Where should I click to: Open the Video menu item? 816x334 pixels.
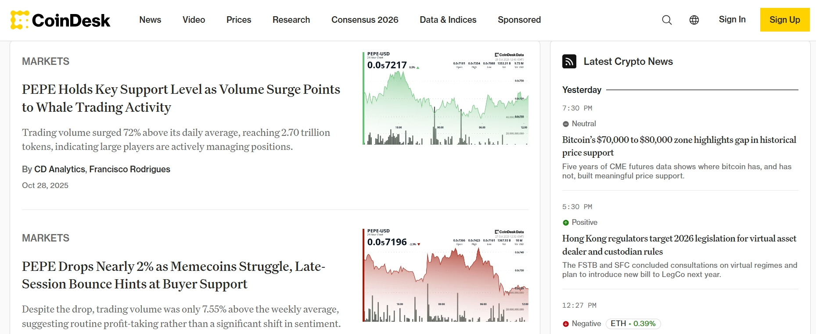(194, 20)
